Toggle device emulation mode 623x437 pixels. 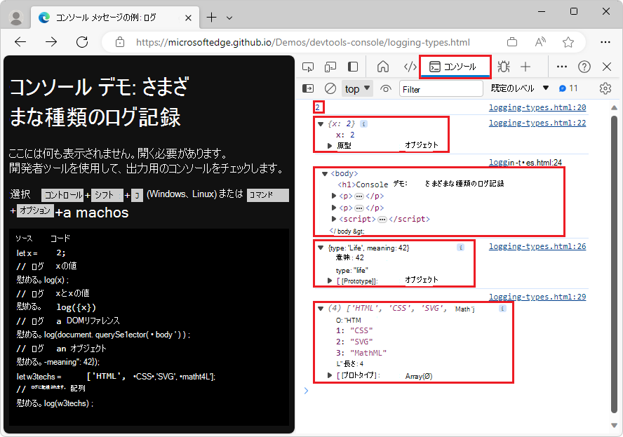tap(330, 66)
